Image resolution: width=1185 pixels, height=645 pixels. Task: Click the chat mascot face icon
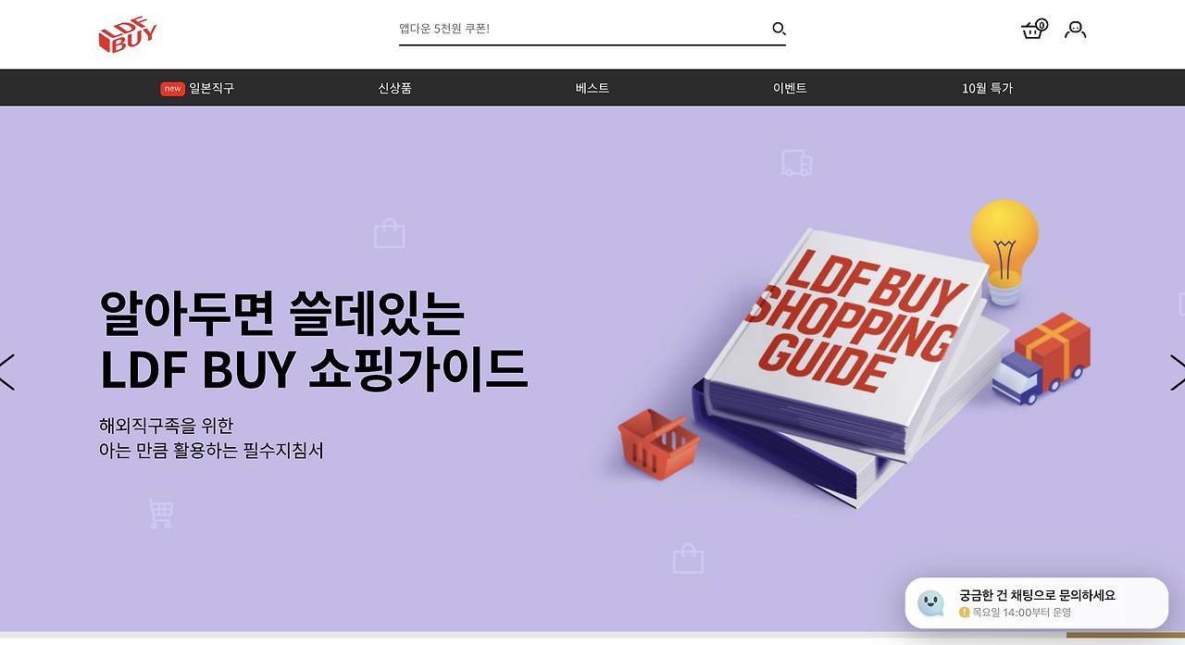coord(930,603)
